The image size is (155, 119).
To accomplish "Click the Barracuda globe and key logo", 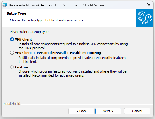I will tap(145, 18).
